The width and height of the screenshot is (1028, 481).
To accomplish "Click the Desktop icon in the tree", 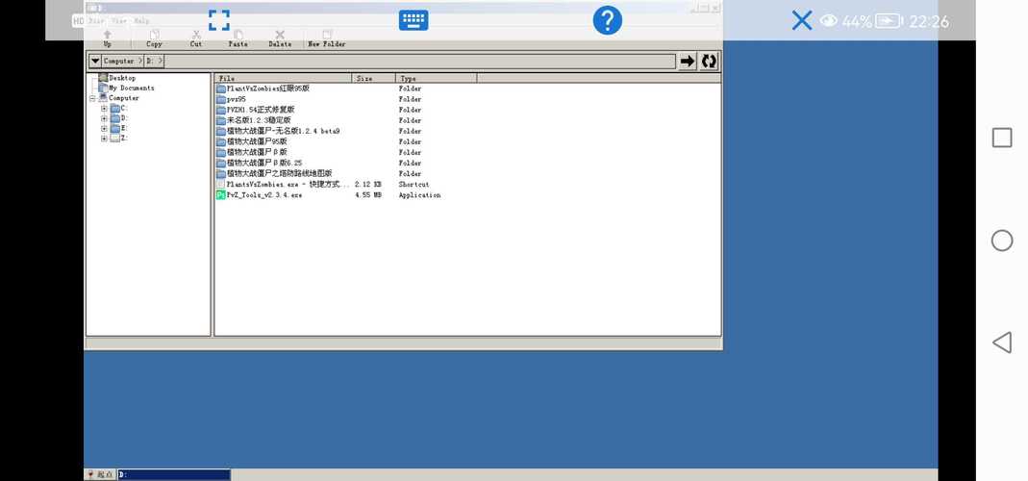I will tap(103, 77).
